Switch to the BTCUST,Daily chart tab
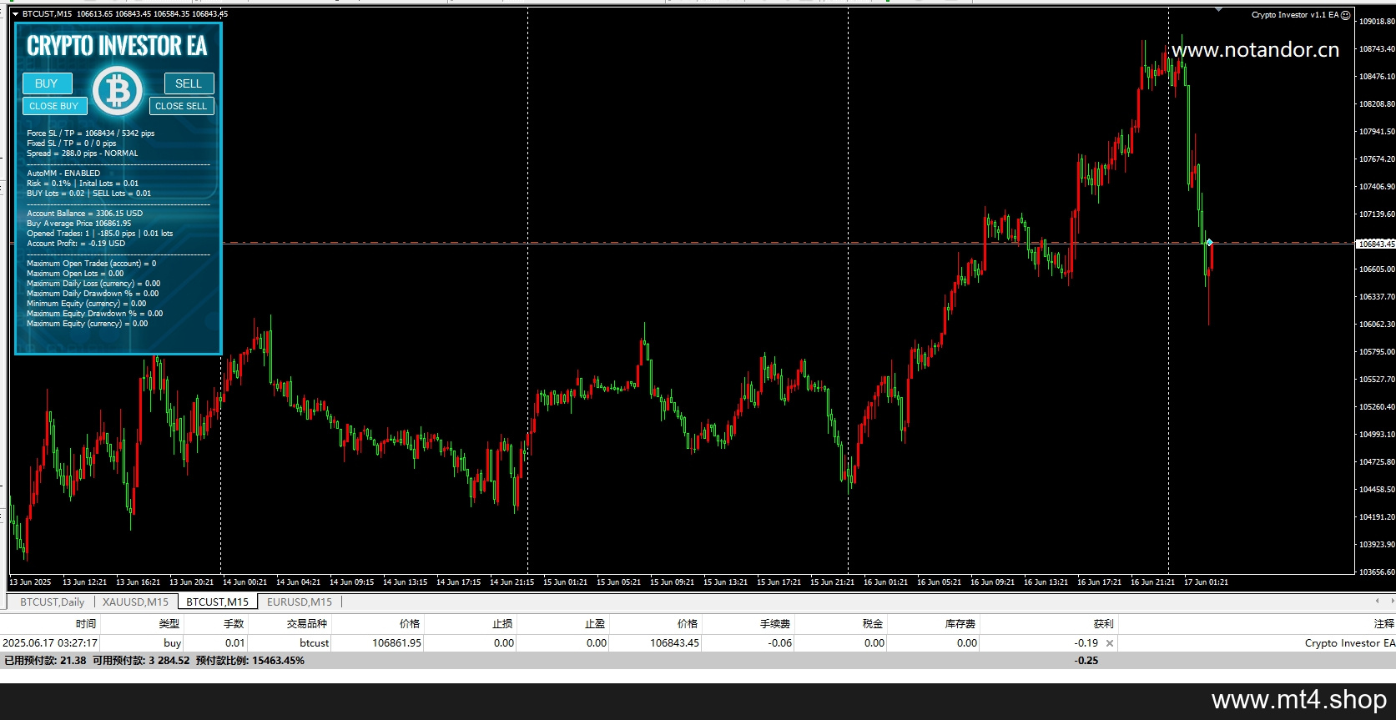Screen dimensions: 1396x720 coord(52,602)
